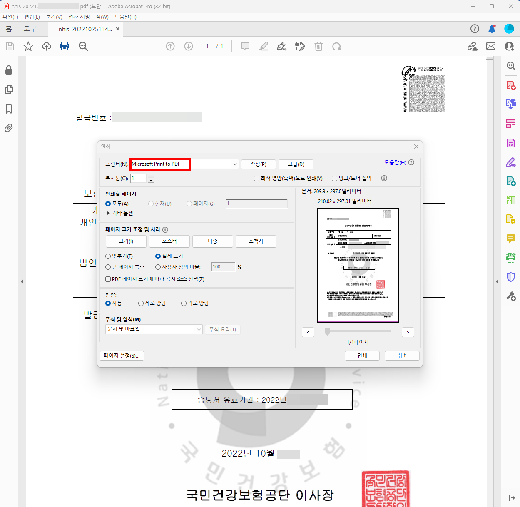Enable 회색 명암(흑백)으로 인쇄 checkbox
The height and width of the screenshot is (507, 520).
click(257, 179)
